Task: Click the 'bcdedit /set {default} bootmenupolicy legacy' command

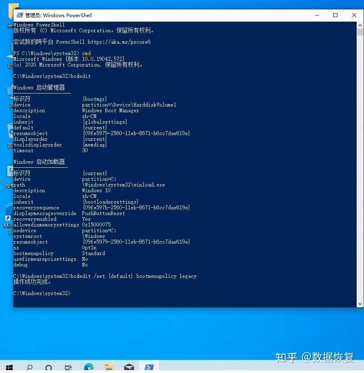Action: [x=134, y=276]
